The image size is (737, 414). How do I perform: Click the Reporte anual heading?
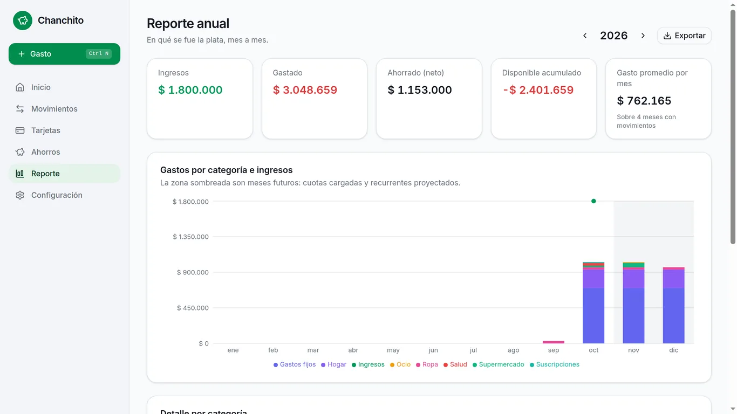(x=188, y=24)
